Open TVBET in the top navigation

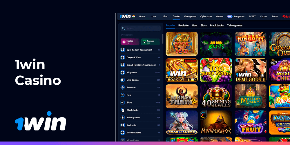(x=252, y=17)
